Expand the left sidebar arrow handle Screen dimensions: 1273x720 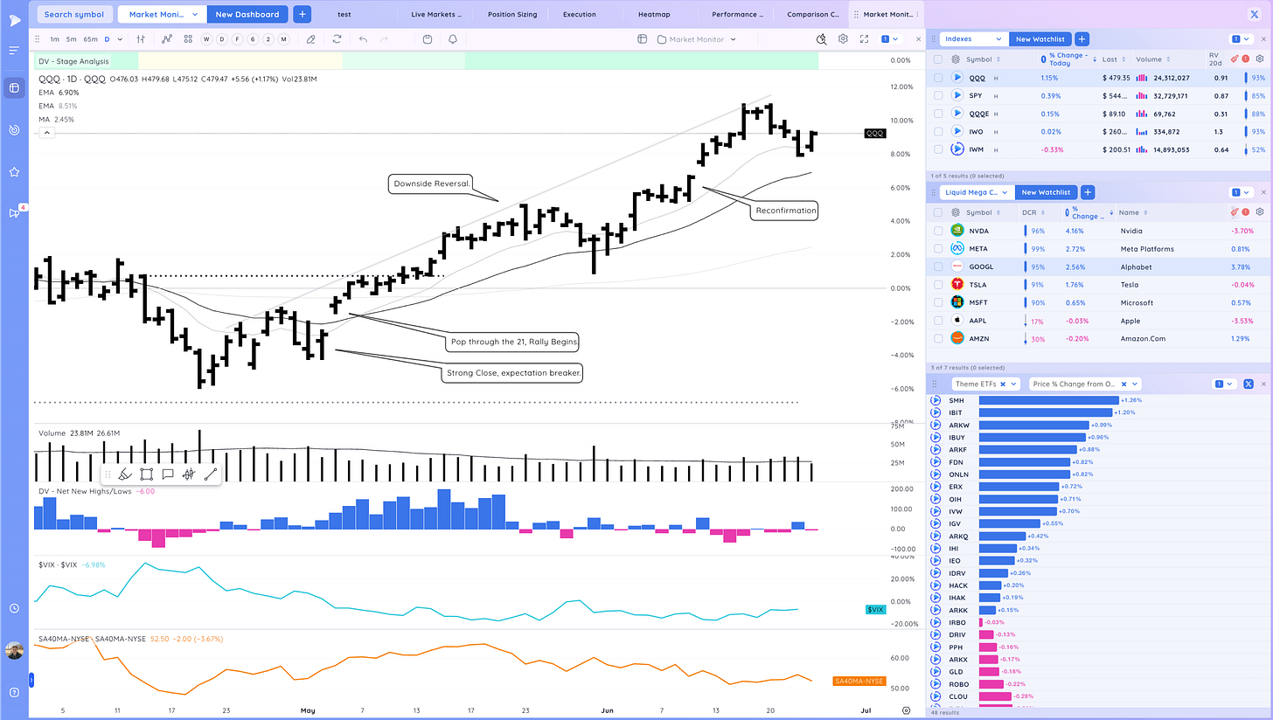pyautogui.click(x=31, y=678)
